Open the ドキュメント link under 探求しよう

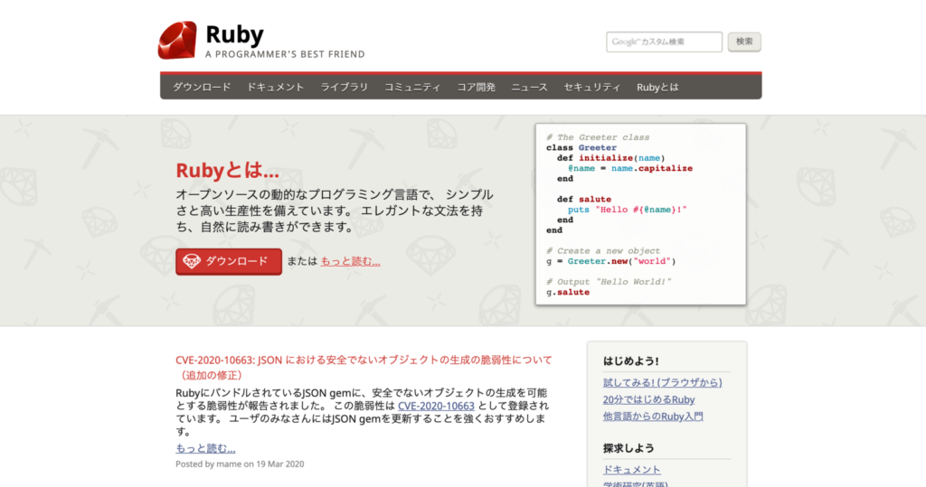click(x=632, y=470)
